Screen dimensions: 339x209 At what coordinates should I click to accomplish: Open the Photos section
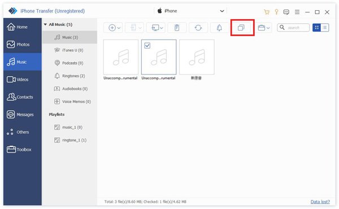(x=23, y=45)
